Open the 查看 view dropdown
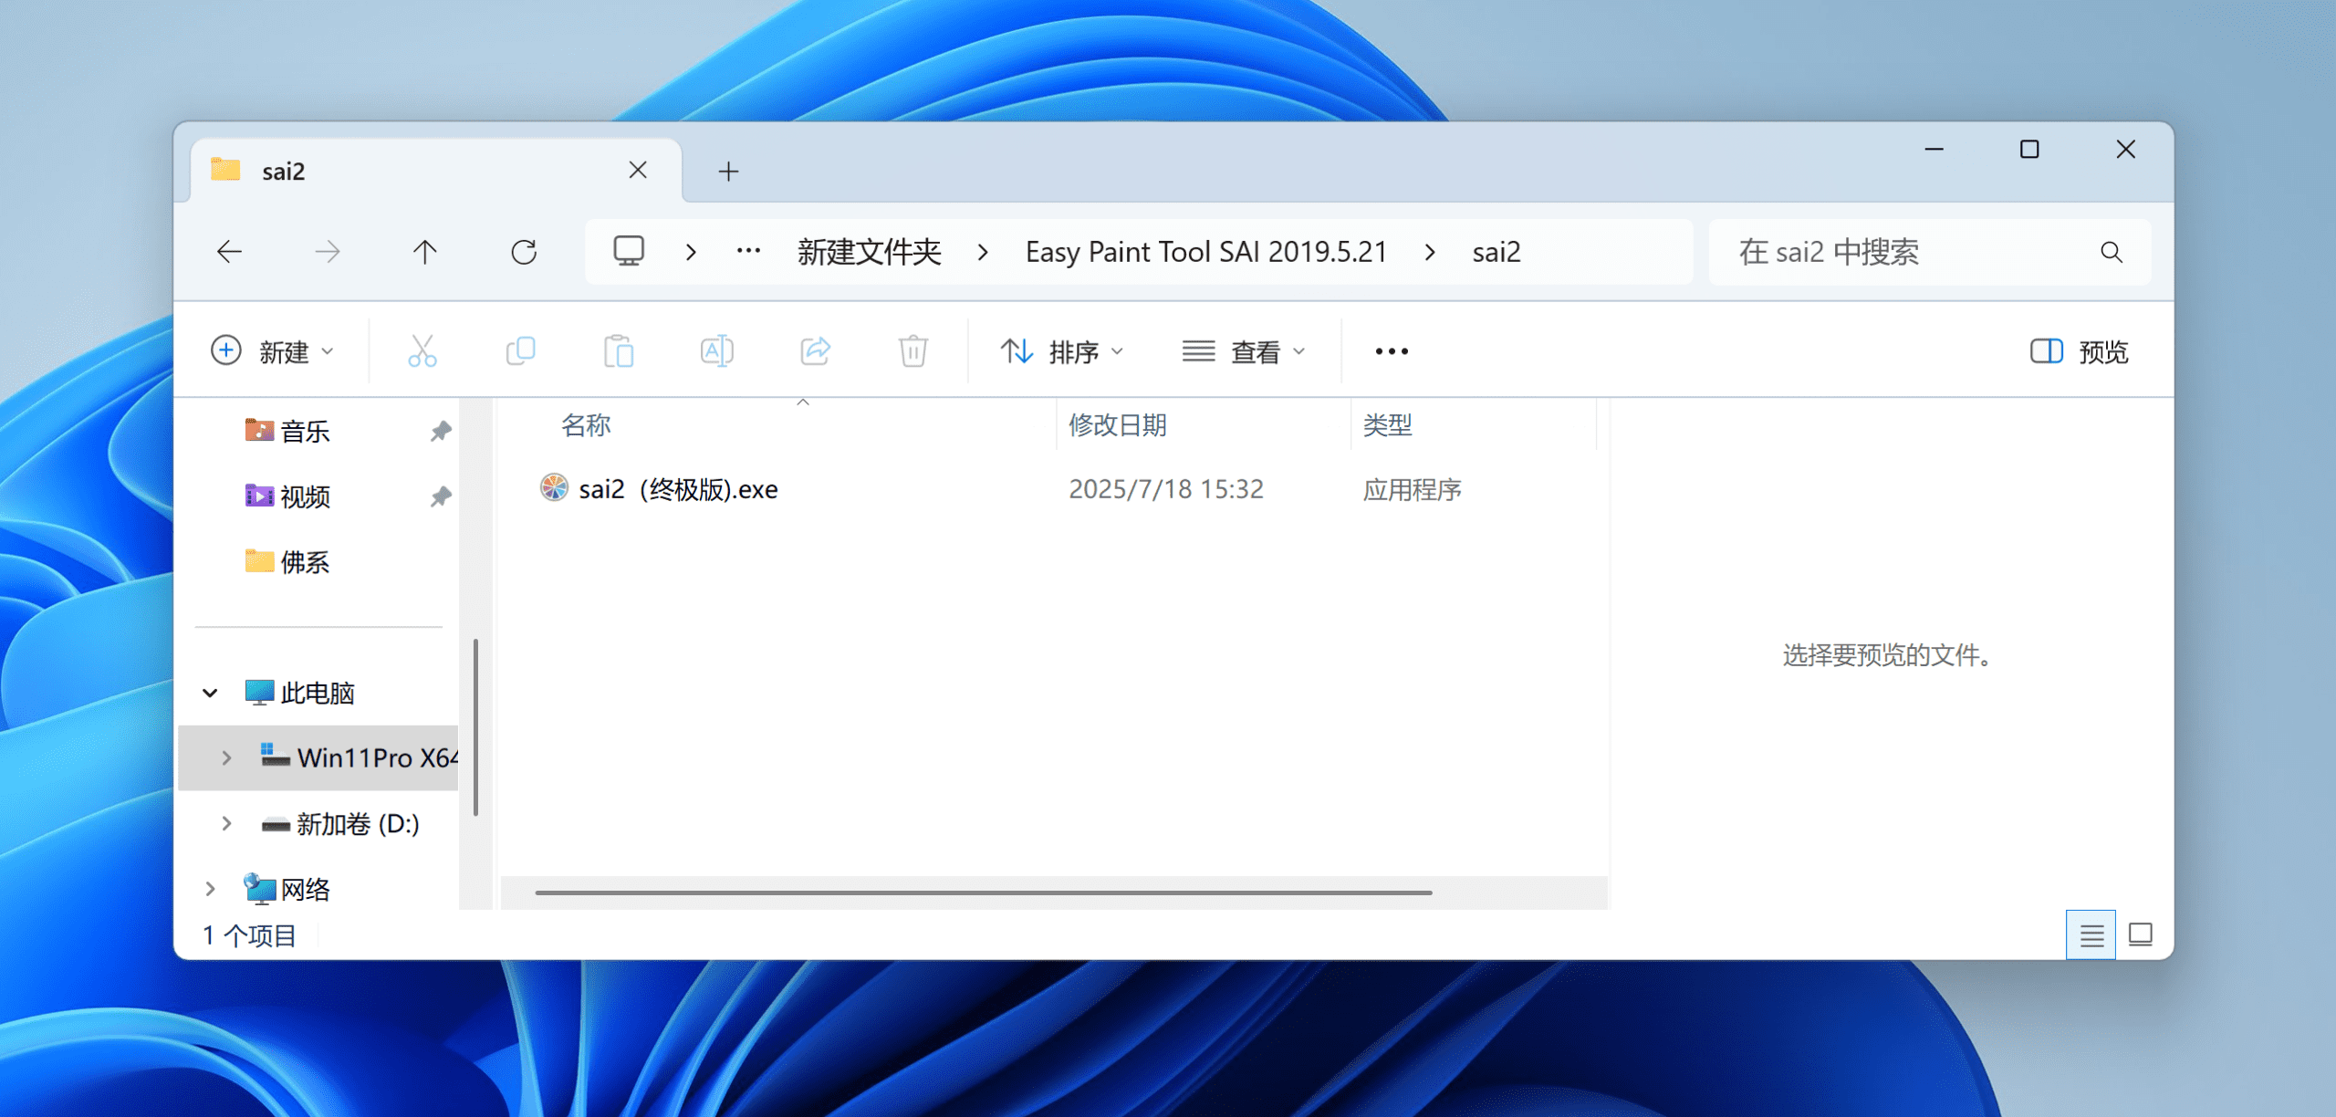2336x1117 pixels. [1245, 351]
